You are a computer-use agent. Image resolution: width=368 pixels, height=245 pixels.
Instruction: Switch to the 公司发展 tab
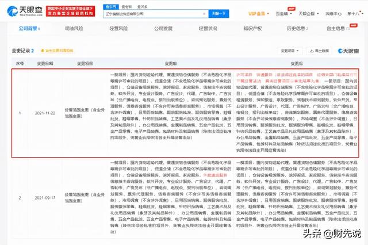click(x=163, y=28)
